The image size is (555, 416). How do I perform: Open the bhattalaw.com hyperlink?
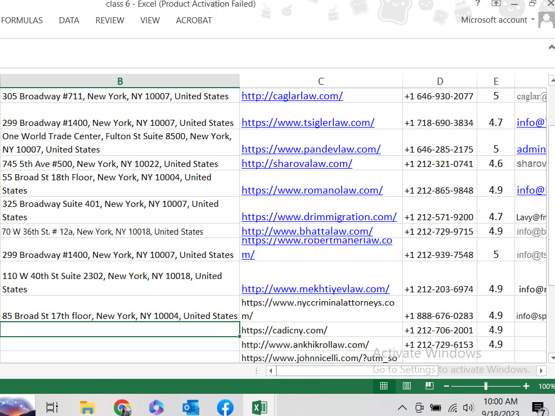coord(307,231)
